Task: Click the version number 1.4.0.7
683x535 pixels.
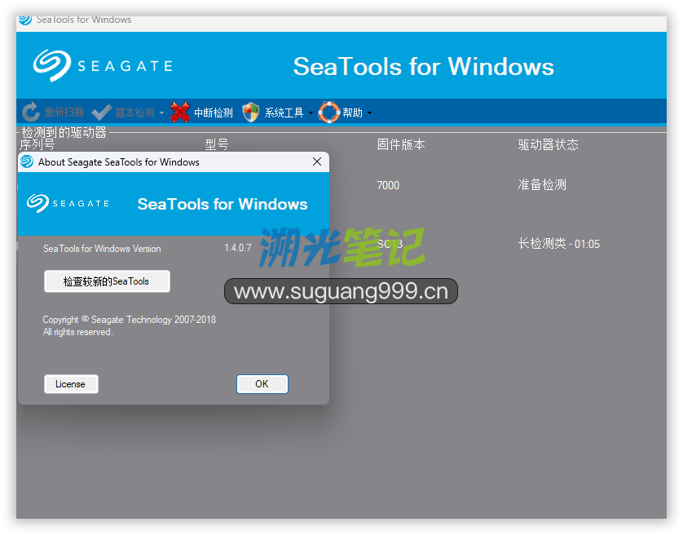Action: 237,248
